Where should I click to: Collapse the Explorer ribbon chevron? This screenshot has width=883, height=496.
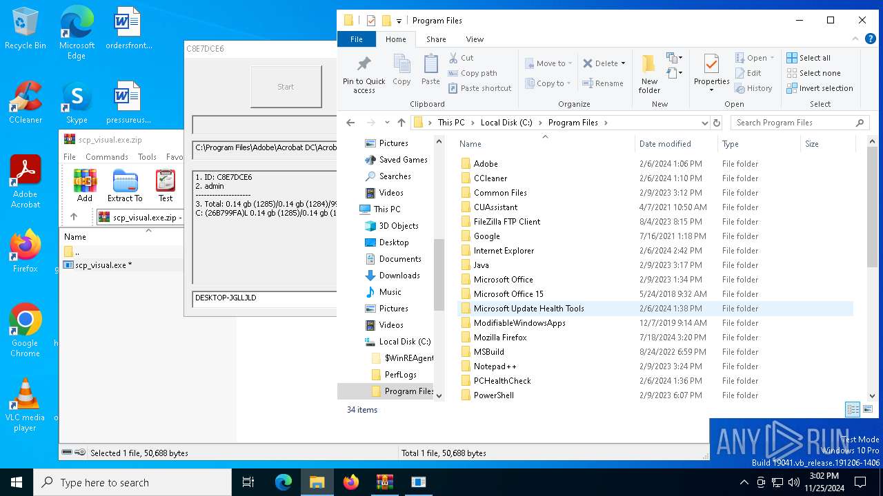point(855,39)
